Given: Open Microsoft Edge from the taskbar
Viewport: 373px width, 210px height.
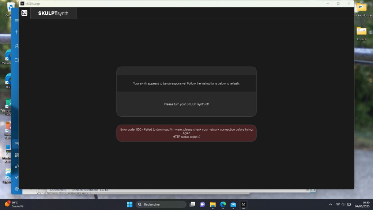Looking at the screenshot, I should point(223,204).
